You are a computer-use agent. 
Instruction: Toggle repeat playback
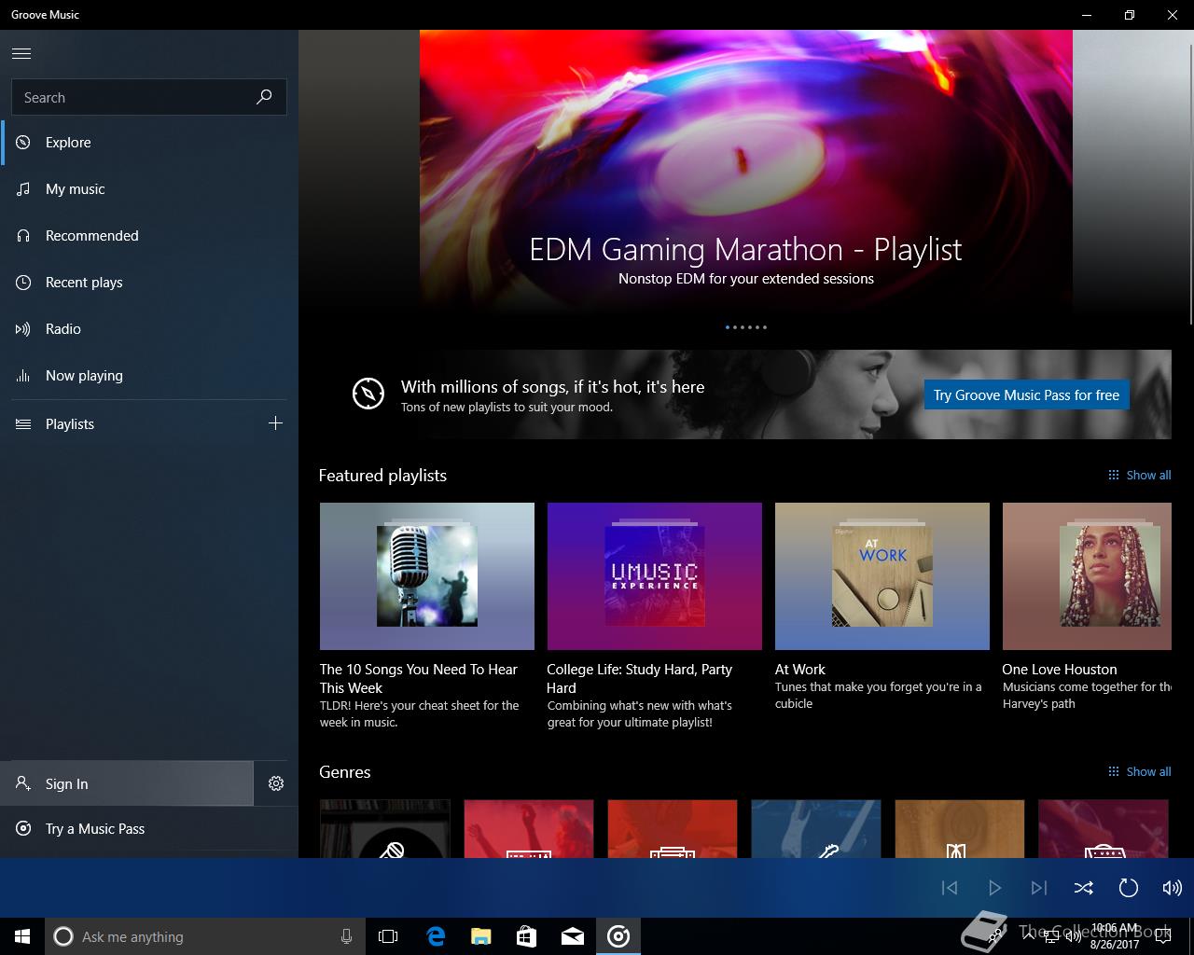[1129, 888]
